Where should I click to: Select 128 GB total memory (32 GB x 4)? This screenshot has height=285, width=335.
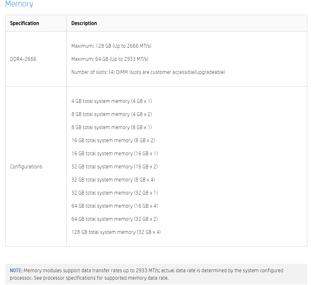click(x=116, y=232)
